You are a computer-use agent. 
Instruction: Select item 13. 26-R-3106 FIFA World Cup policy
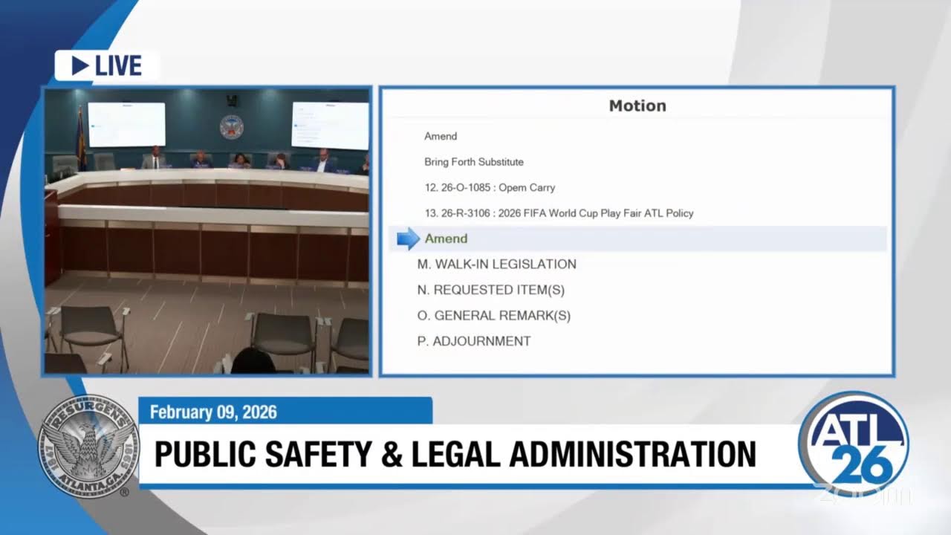coord(559,213)
